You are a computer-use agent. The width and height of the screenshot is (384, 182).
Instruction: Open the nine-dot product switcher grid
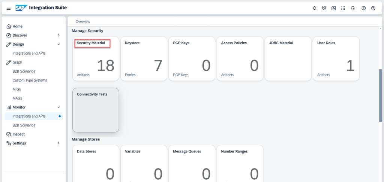point(343,8)
